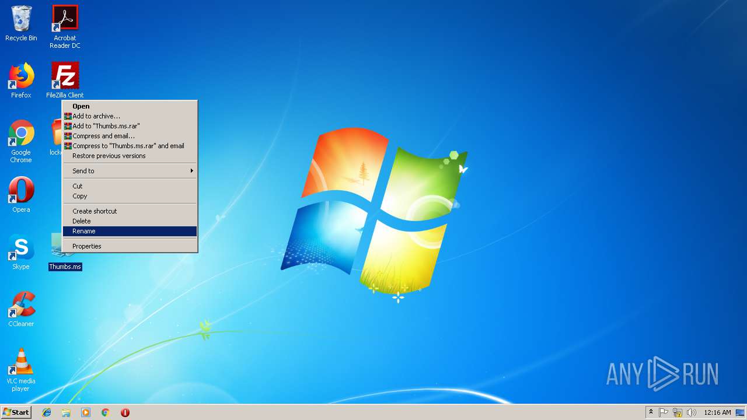Launch Opera from the taskbar
Screen dimensions: 747x420
click(x=125, y=412)
